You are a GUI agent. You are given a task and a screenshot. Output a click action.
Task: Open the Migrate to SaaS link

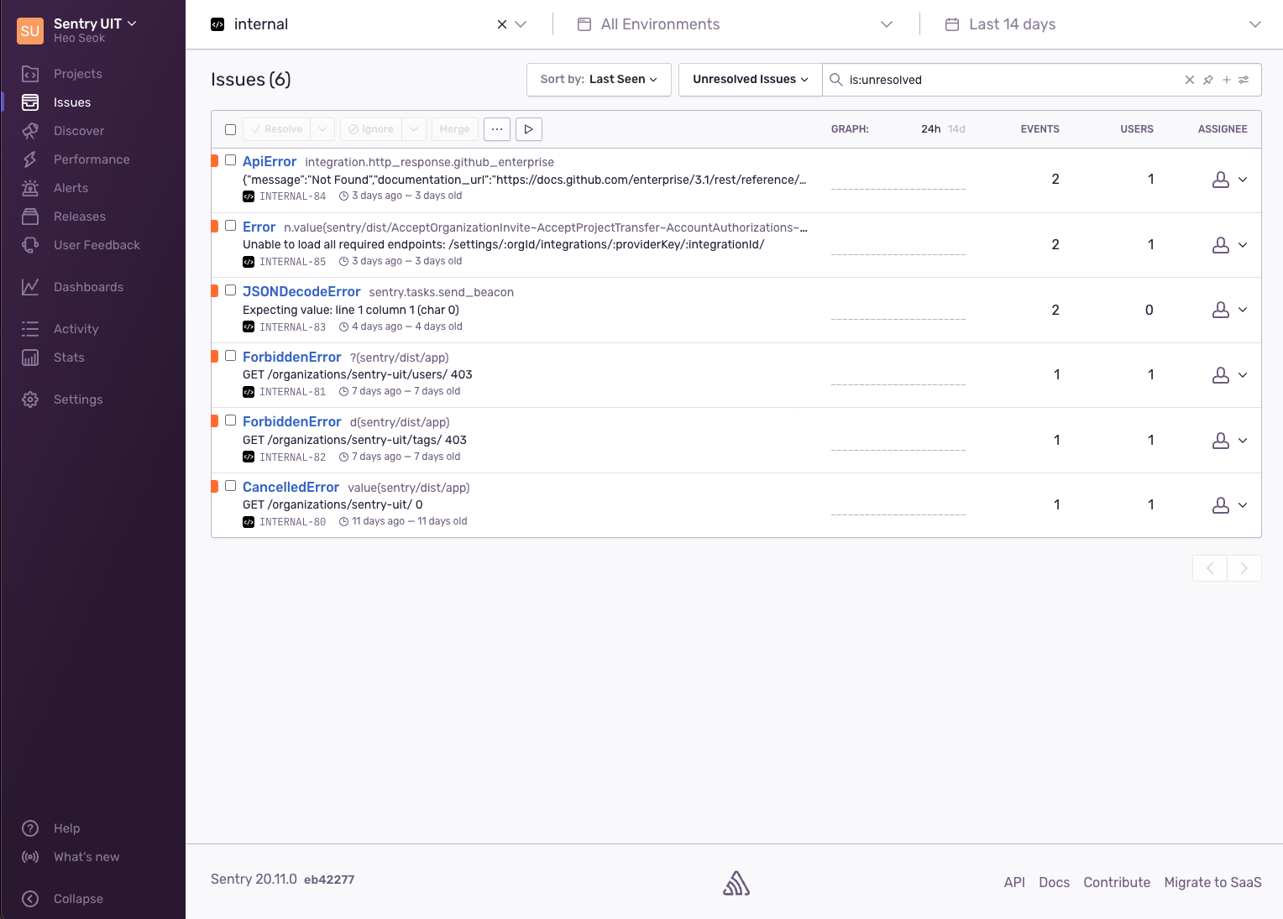point(1212,882)
